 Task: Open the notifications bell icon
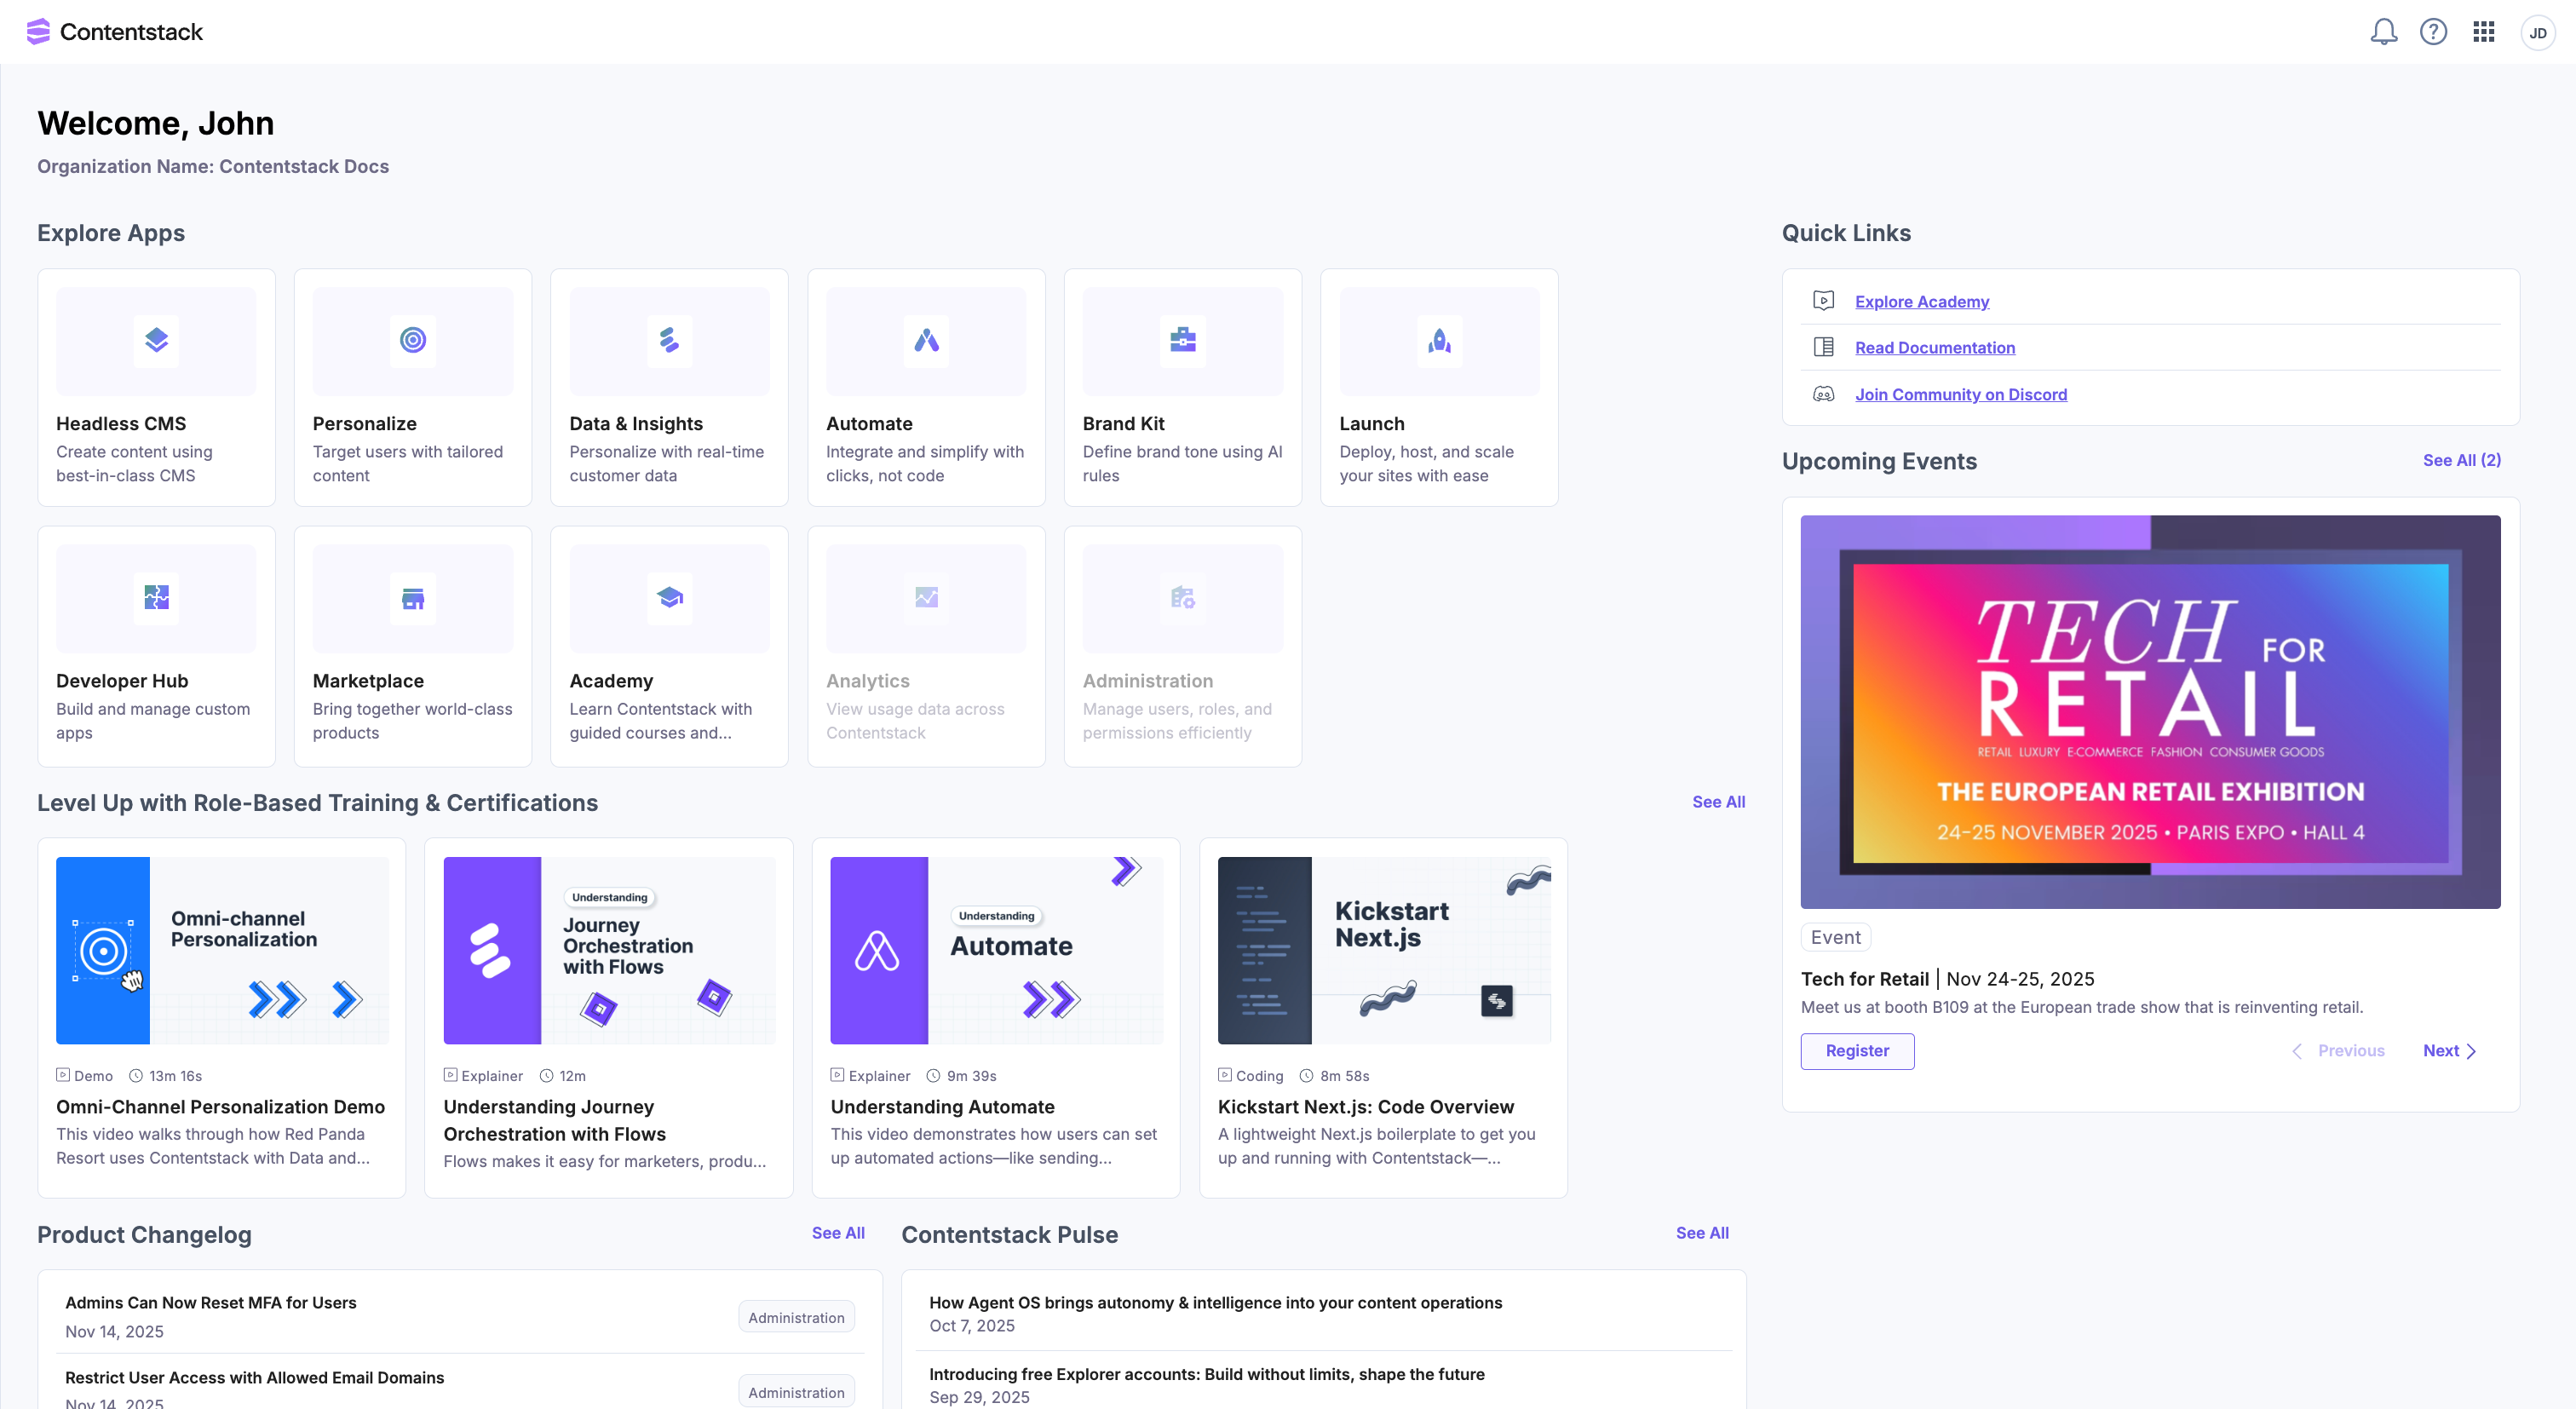click(x=2383, y=32)
